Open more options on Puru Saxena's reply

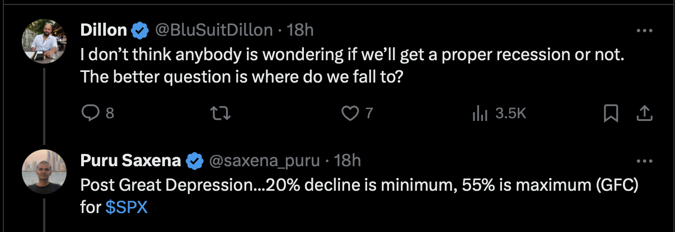(645, 161)
